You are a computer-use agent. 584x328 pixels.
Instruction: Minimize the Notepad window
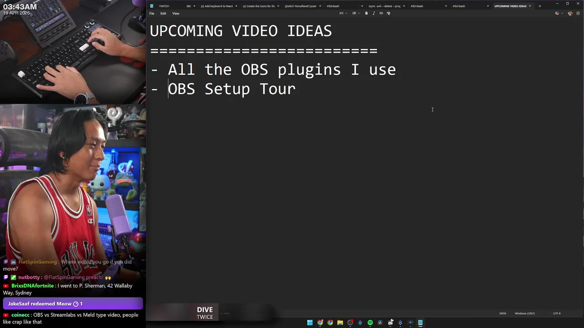[557, 4]
